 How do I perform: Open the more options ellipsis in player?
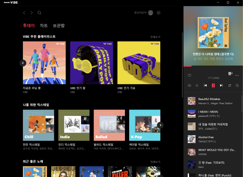pos(237,75)
